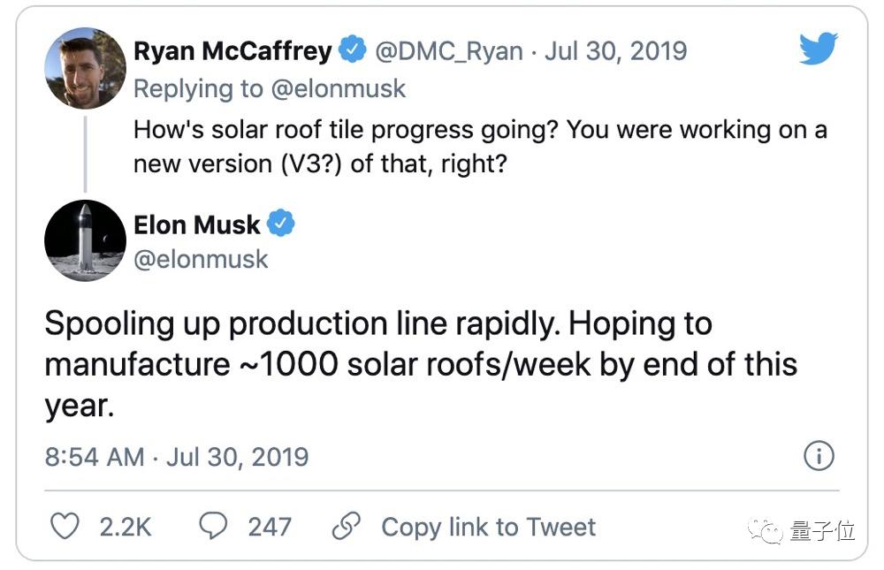Click the Elon Musk display name
Screen dimensions: 884x570
197,225
